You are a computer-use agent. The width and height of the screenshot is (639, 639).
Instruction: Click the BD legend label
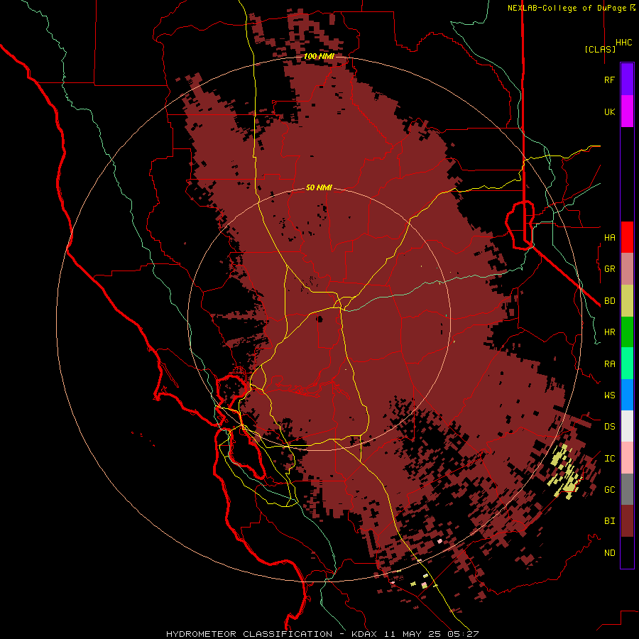(x=609, y=301)
